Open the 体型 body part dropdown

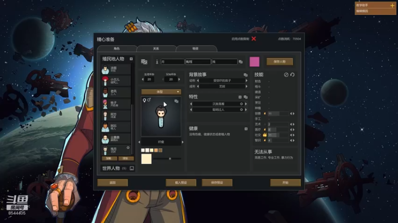pyautogui.click(x=161, y=92)
